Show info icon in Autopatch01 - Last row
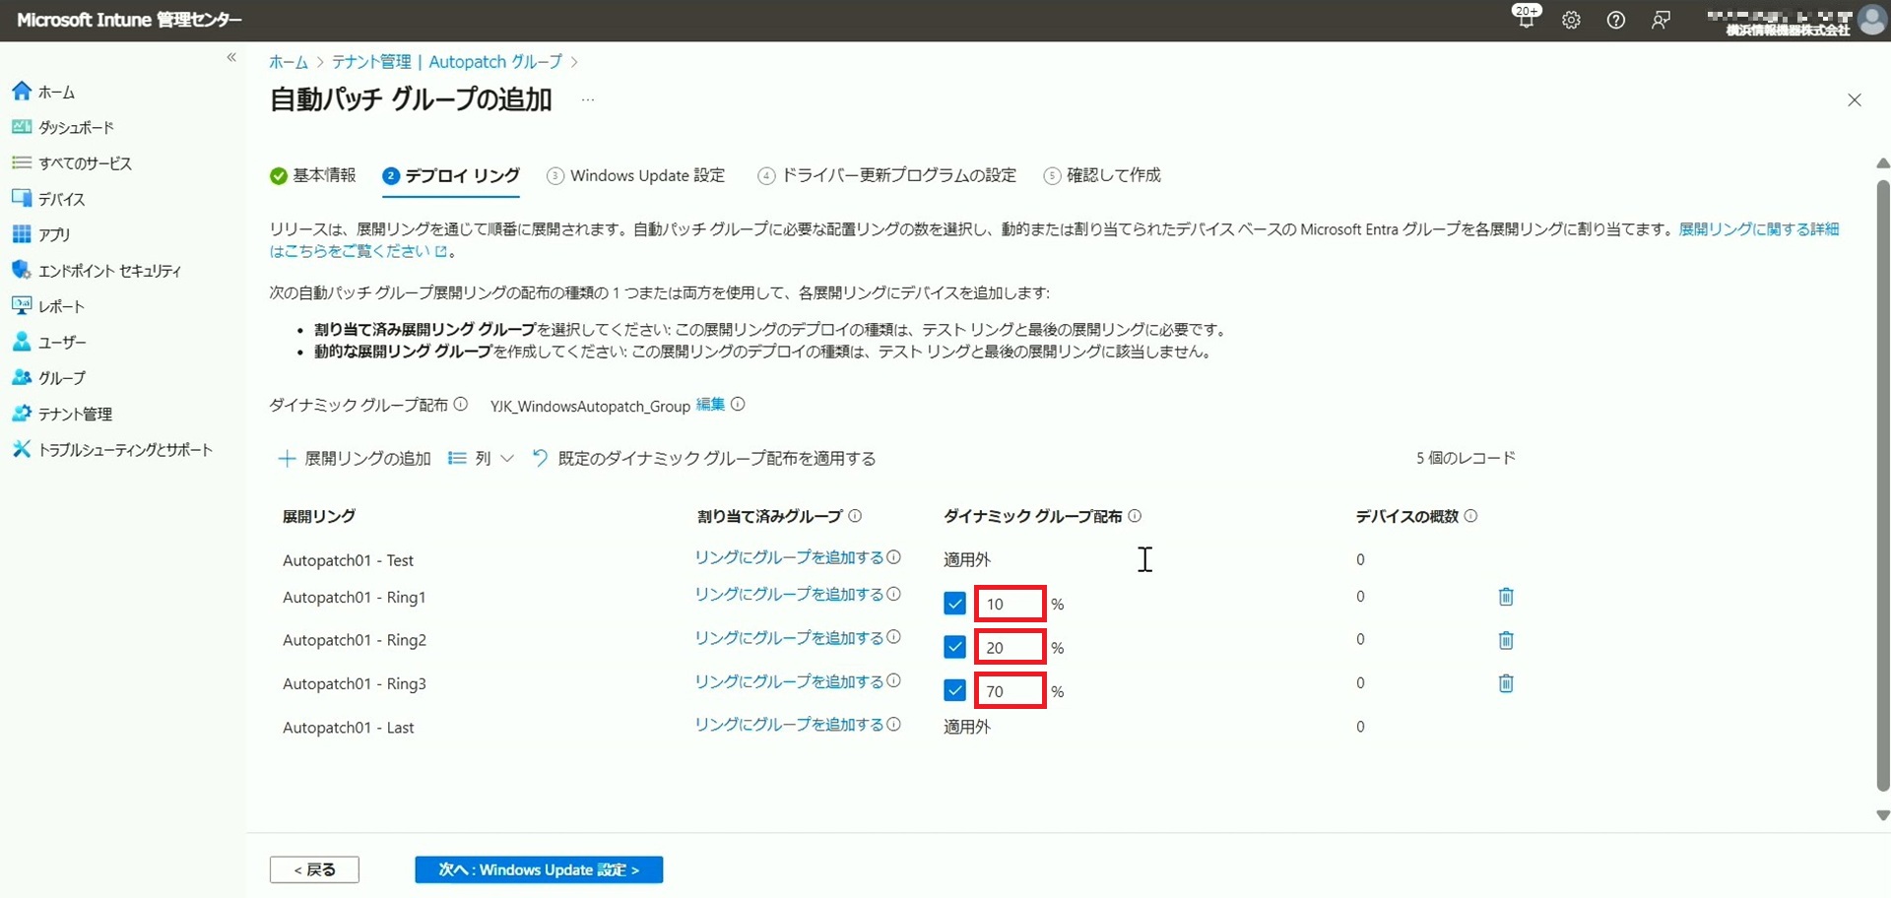This screenshot has width=1891, height=898. click(x=893, y=725)
